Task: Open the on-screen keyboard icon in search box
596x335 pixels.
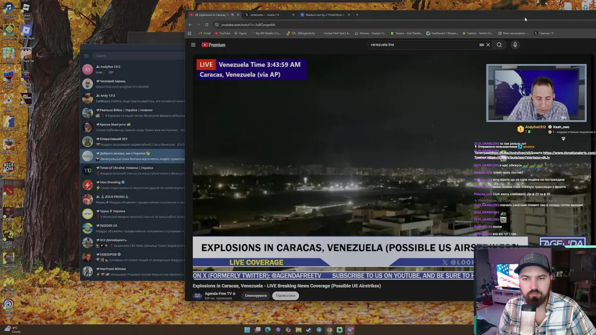Action: coord(481,45)
